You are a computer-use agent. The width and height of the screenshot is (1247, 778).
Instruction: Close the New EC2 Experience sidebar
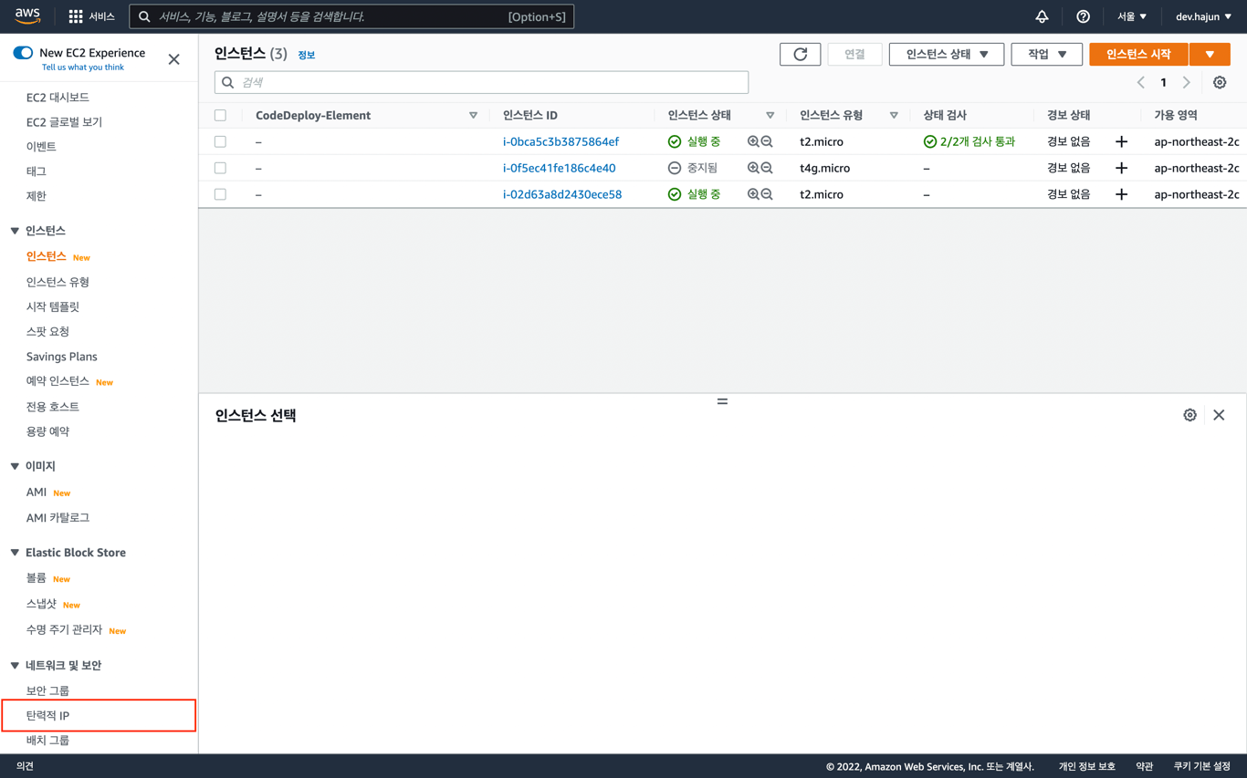(x=174, y=59)
